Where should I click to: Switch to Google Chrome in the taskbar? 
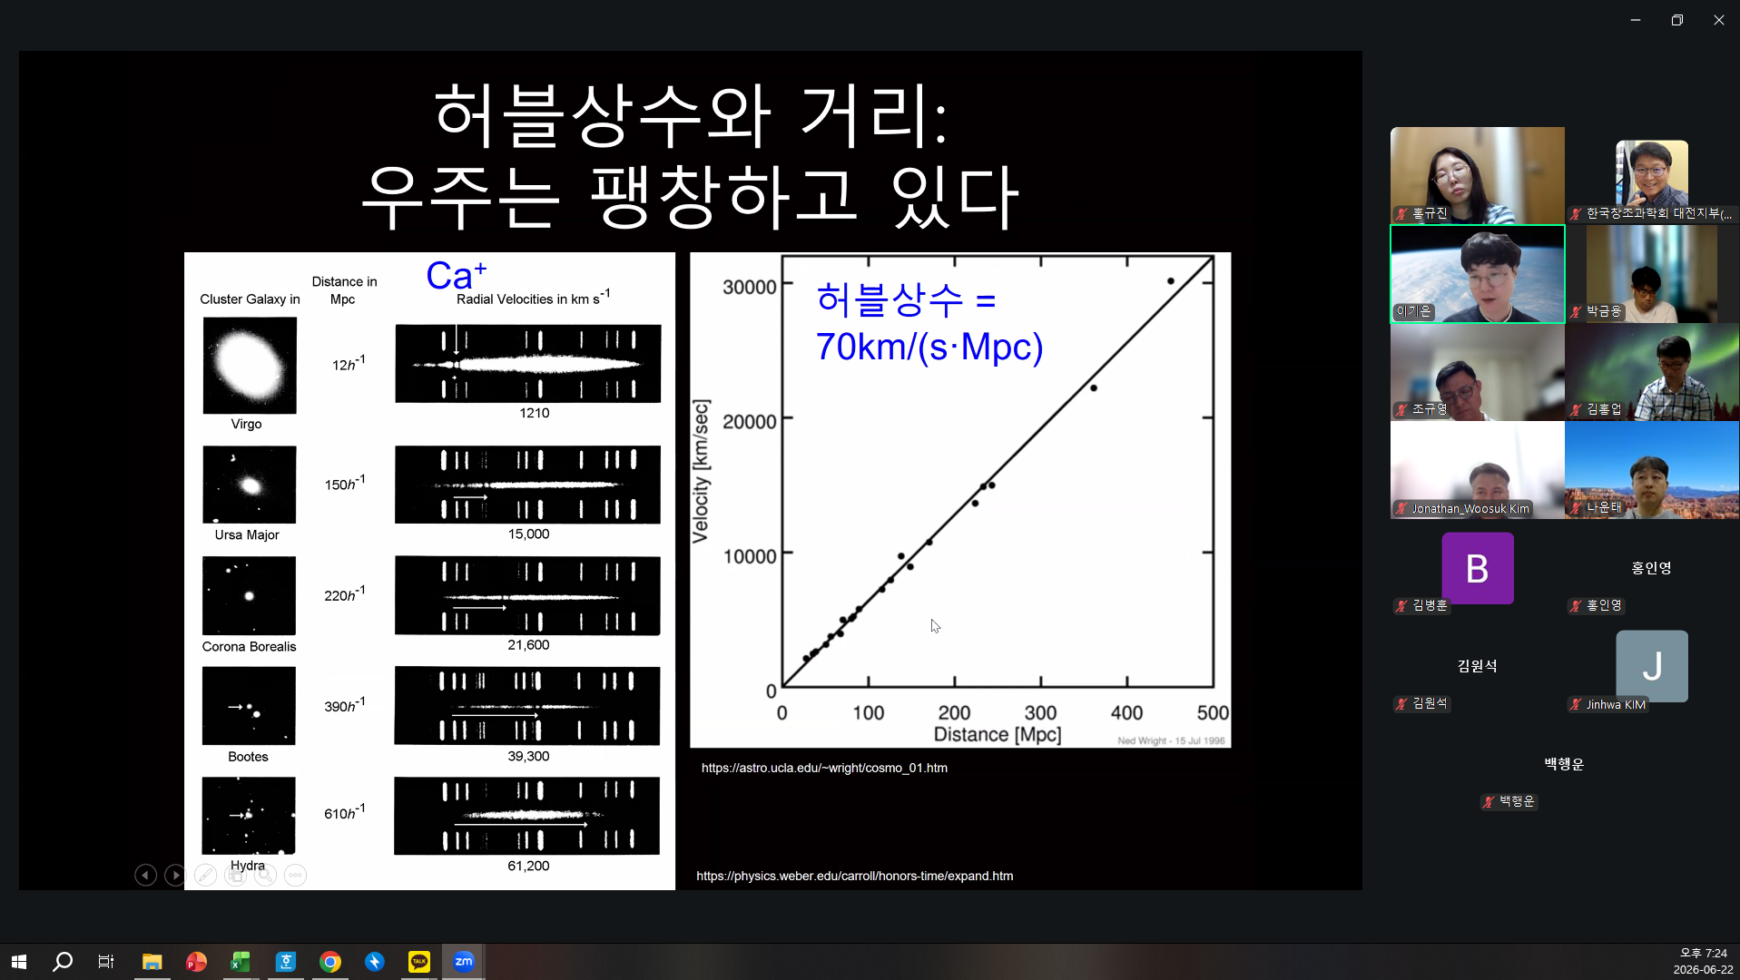[330, 961]
